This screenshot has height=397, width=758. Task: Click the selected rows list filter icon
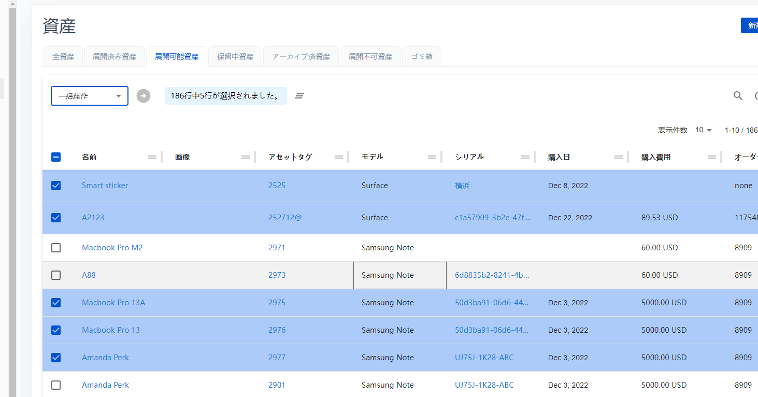299,96
